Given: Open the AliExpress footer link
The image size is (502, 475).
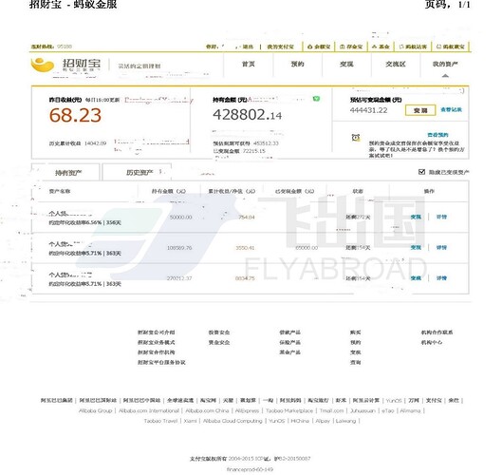Looking at the screenshot, I should click(x=247, y=410).
